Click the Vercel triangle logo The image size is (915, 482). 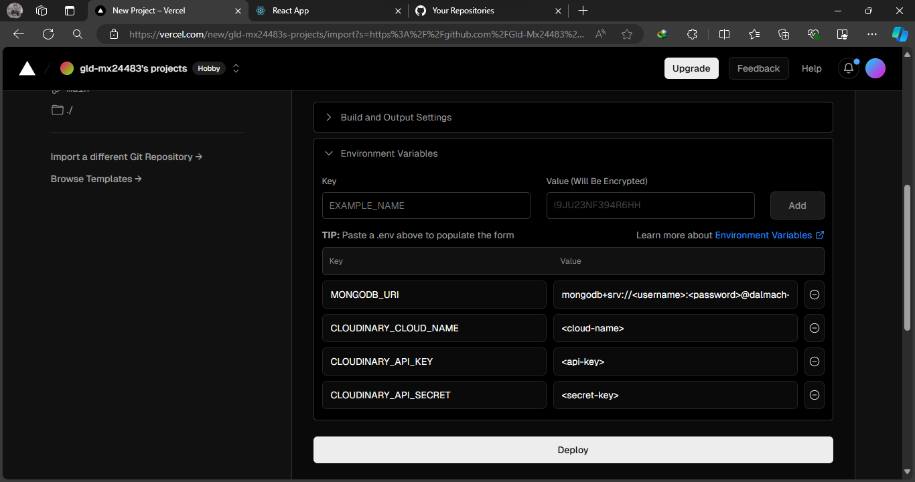pyautogui.click(x=27, y=68)
